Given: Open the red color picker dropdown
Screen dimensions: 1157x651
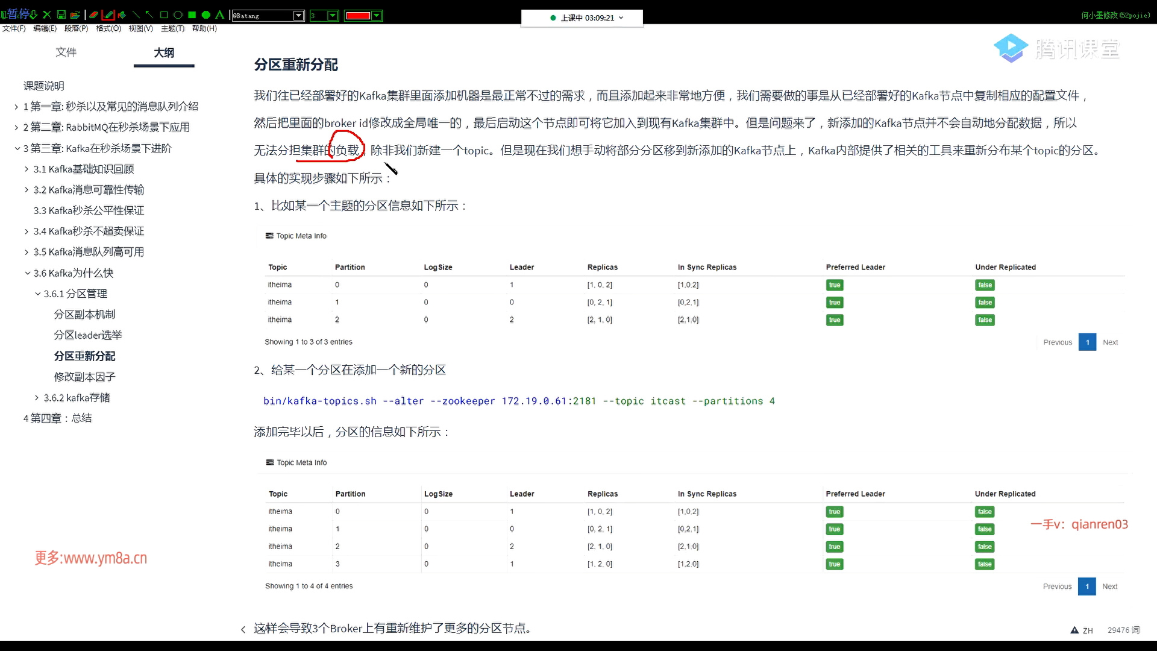Looking at the screenshot, I should coord(377,16).
